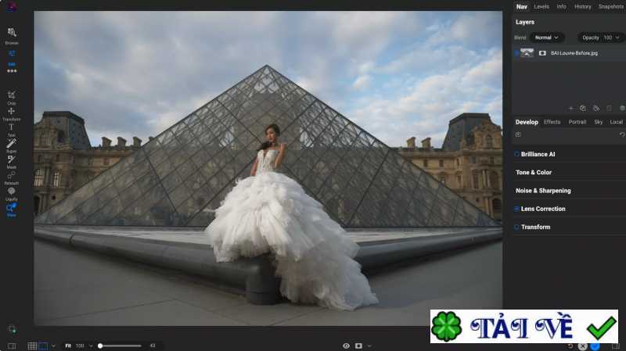Click the zoom value 43 field

click(x=152, y=346)
